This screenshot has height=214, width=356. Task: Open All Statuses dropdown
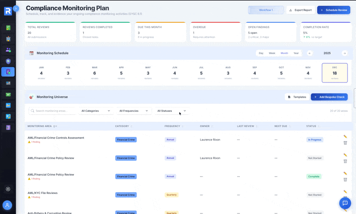click(172, 111)
